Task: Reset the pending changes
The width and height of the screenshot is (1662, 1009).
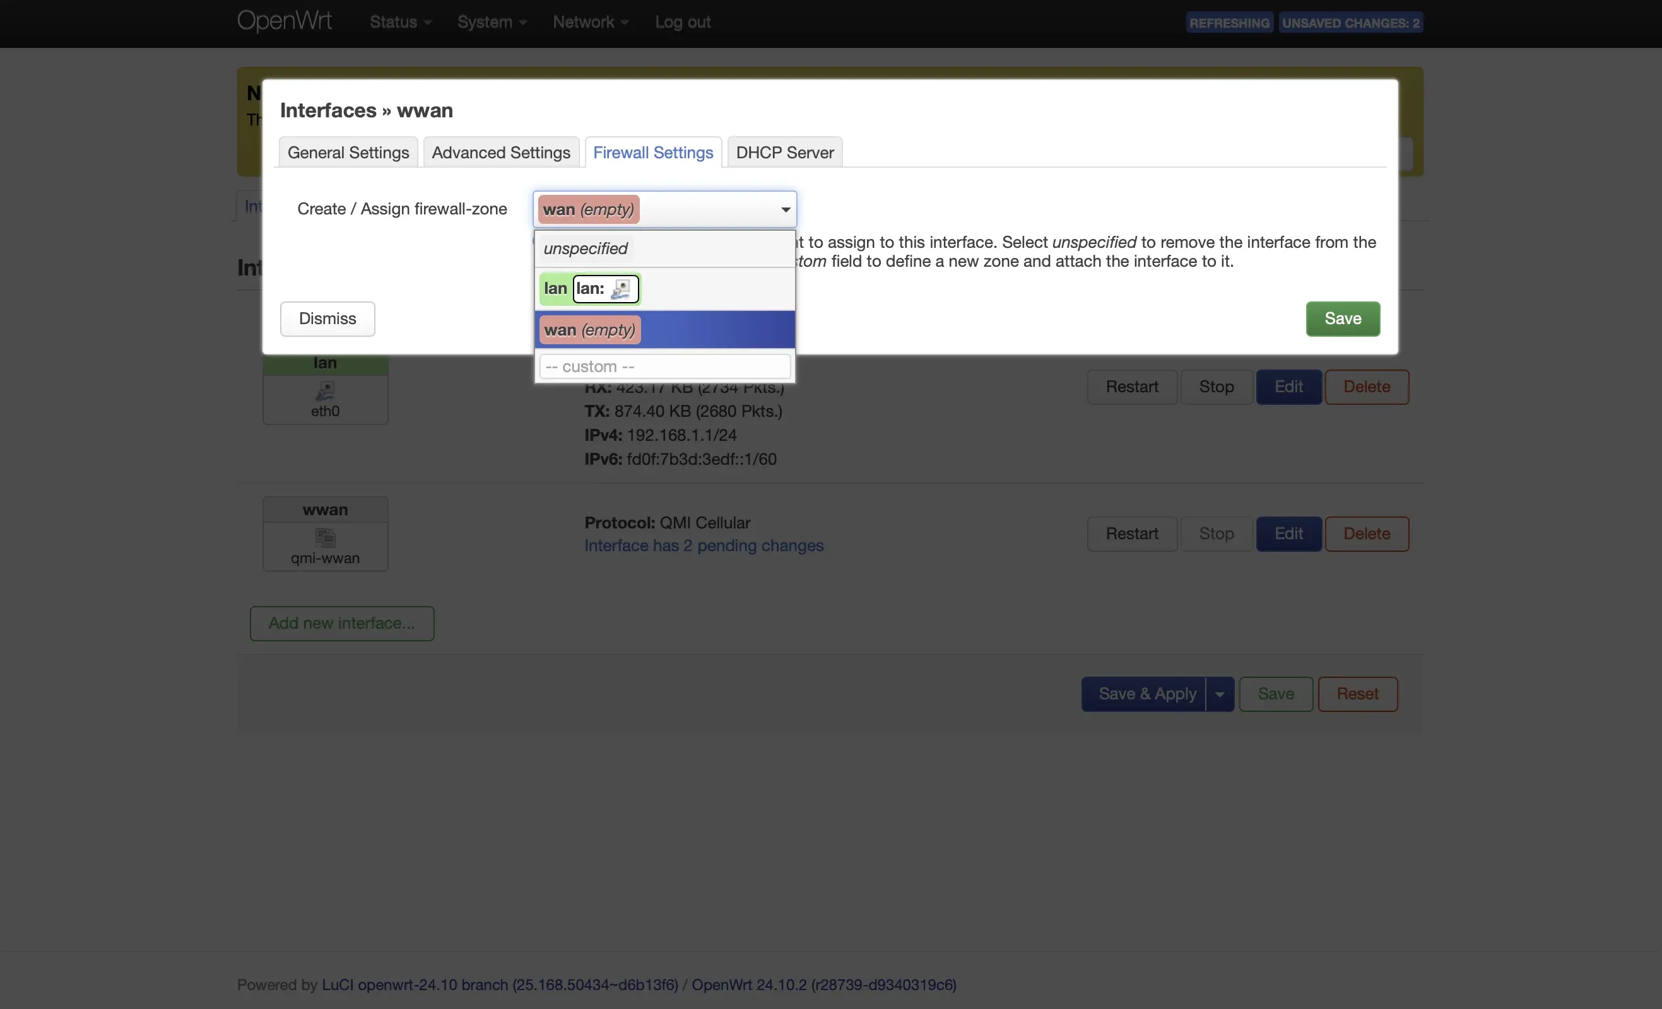Action: pyautogui.click(x=1357, y=694)
